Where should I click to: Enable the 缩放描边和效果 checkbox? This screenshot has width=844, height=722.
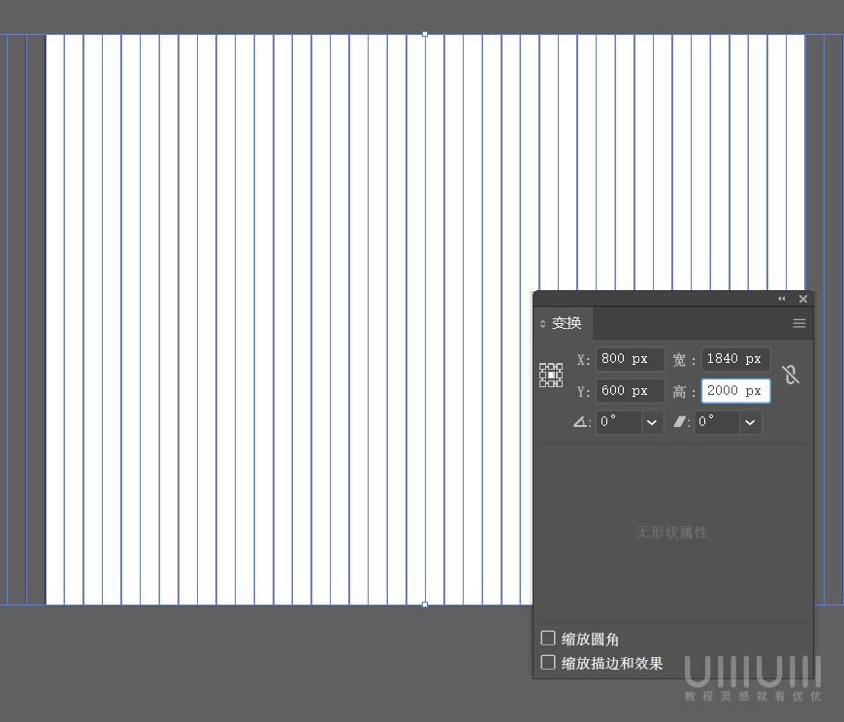(x=548, y=663)
